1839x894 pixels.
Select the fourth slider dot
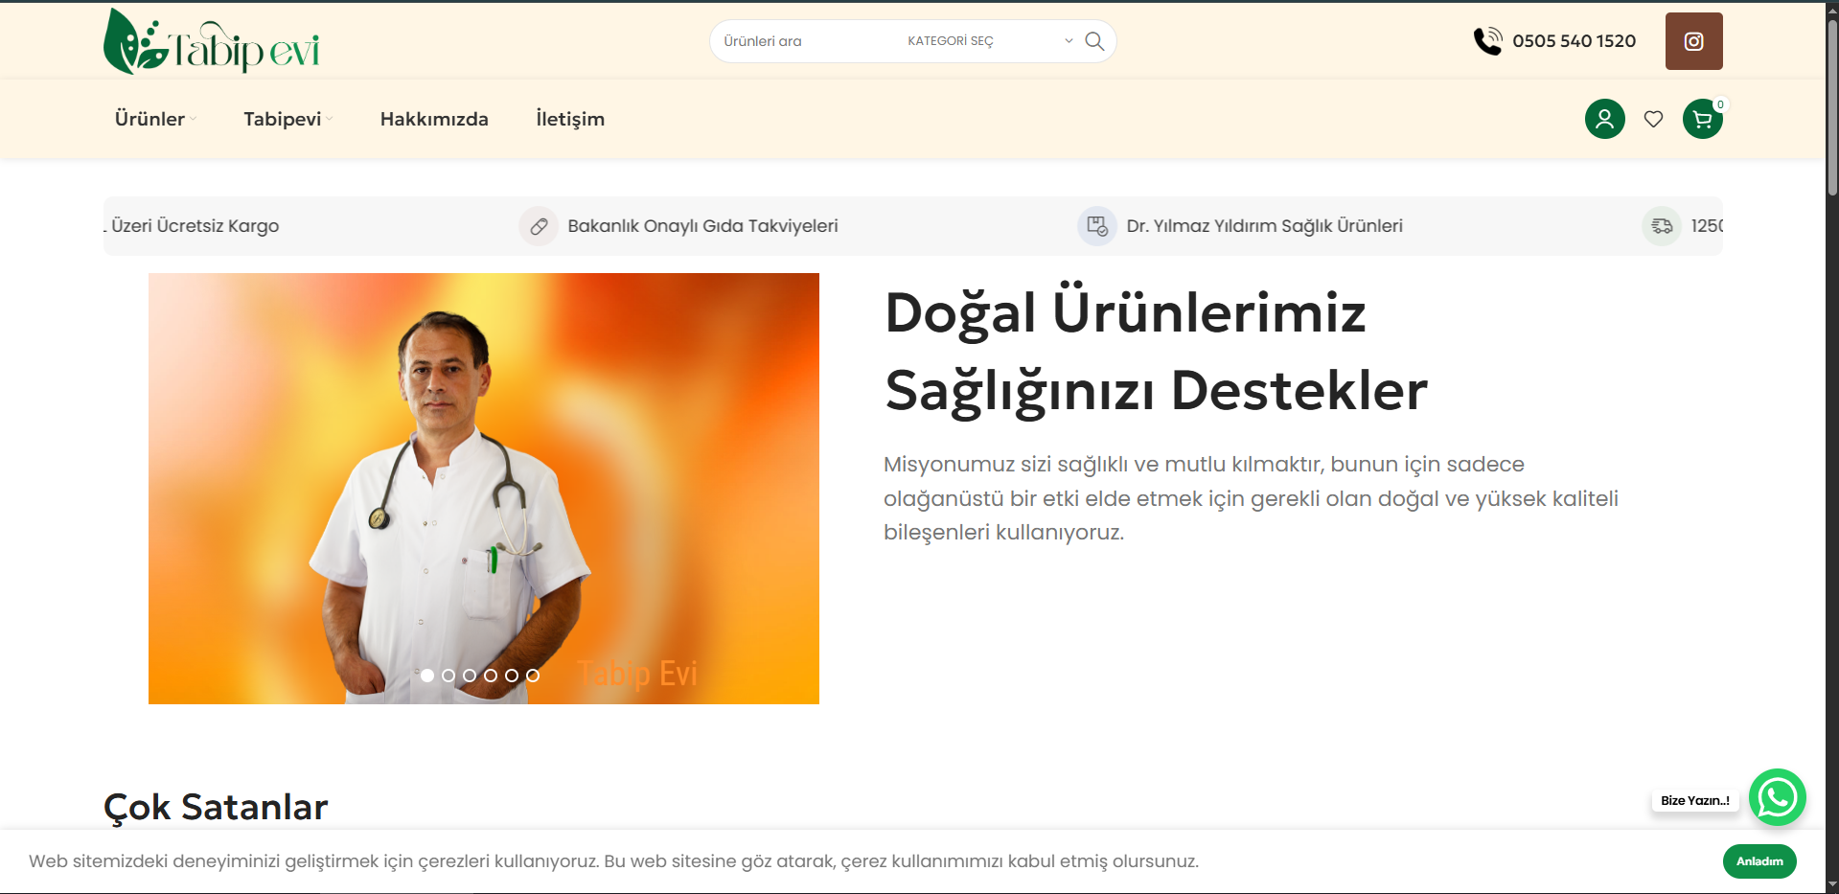(x=491, y=676)
